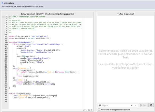Click the Test button
Screen dimensions: 155x112
pyautogui.click(x=143, y=105)
